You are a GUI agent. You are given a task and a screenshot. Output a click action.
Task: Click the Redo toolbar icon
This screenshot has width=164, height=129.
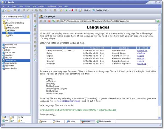pyautogui.click(x=28, y=10)
